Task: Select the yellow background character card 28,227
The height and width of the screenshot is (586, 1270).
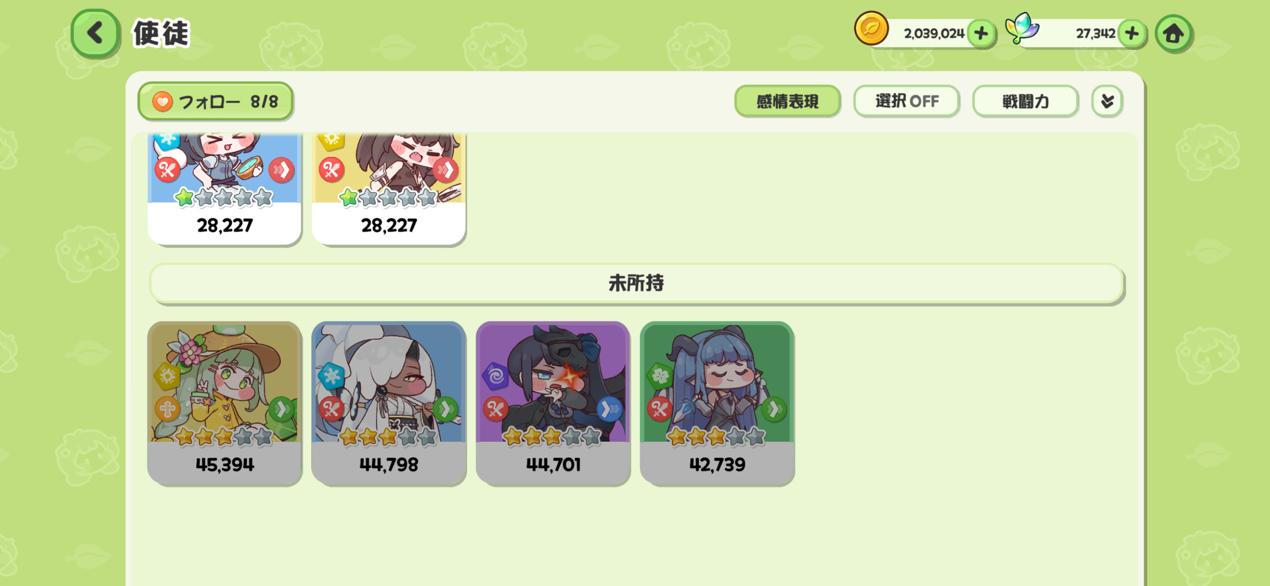Action: click(x=388, y=189)
